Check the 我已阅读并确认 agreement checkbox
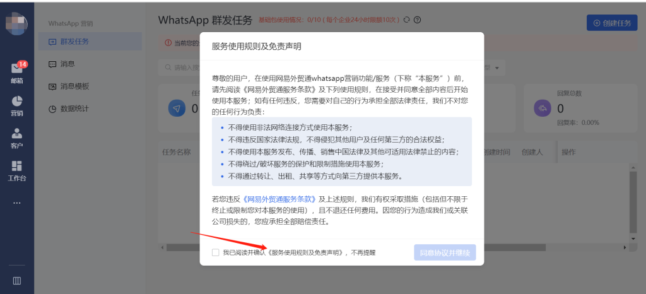The image size is (646, 294). [216, 252]
